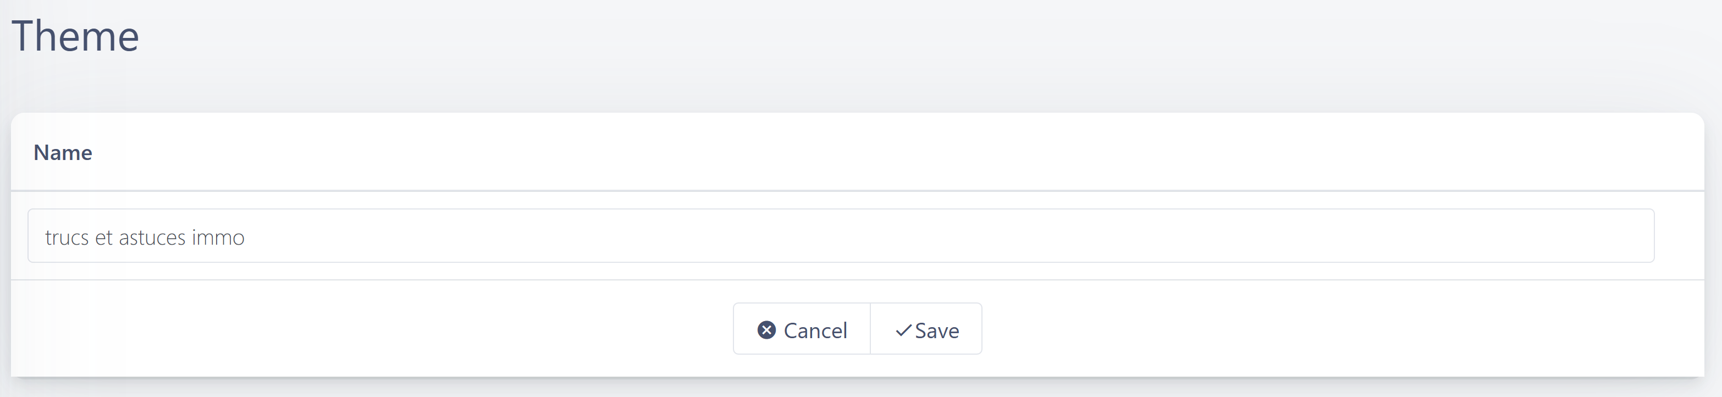Click the checkmark icon beside Save
The height and width of the screenshot is (397, 1722).
(903, 330)
